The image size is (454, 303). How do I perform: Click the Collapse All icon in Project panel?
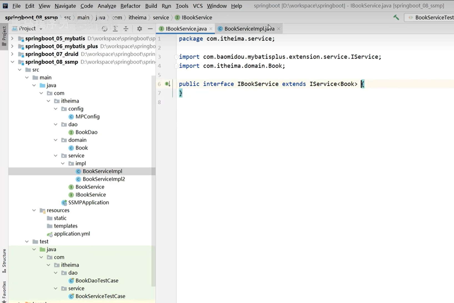[126, 29]
